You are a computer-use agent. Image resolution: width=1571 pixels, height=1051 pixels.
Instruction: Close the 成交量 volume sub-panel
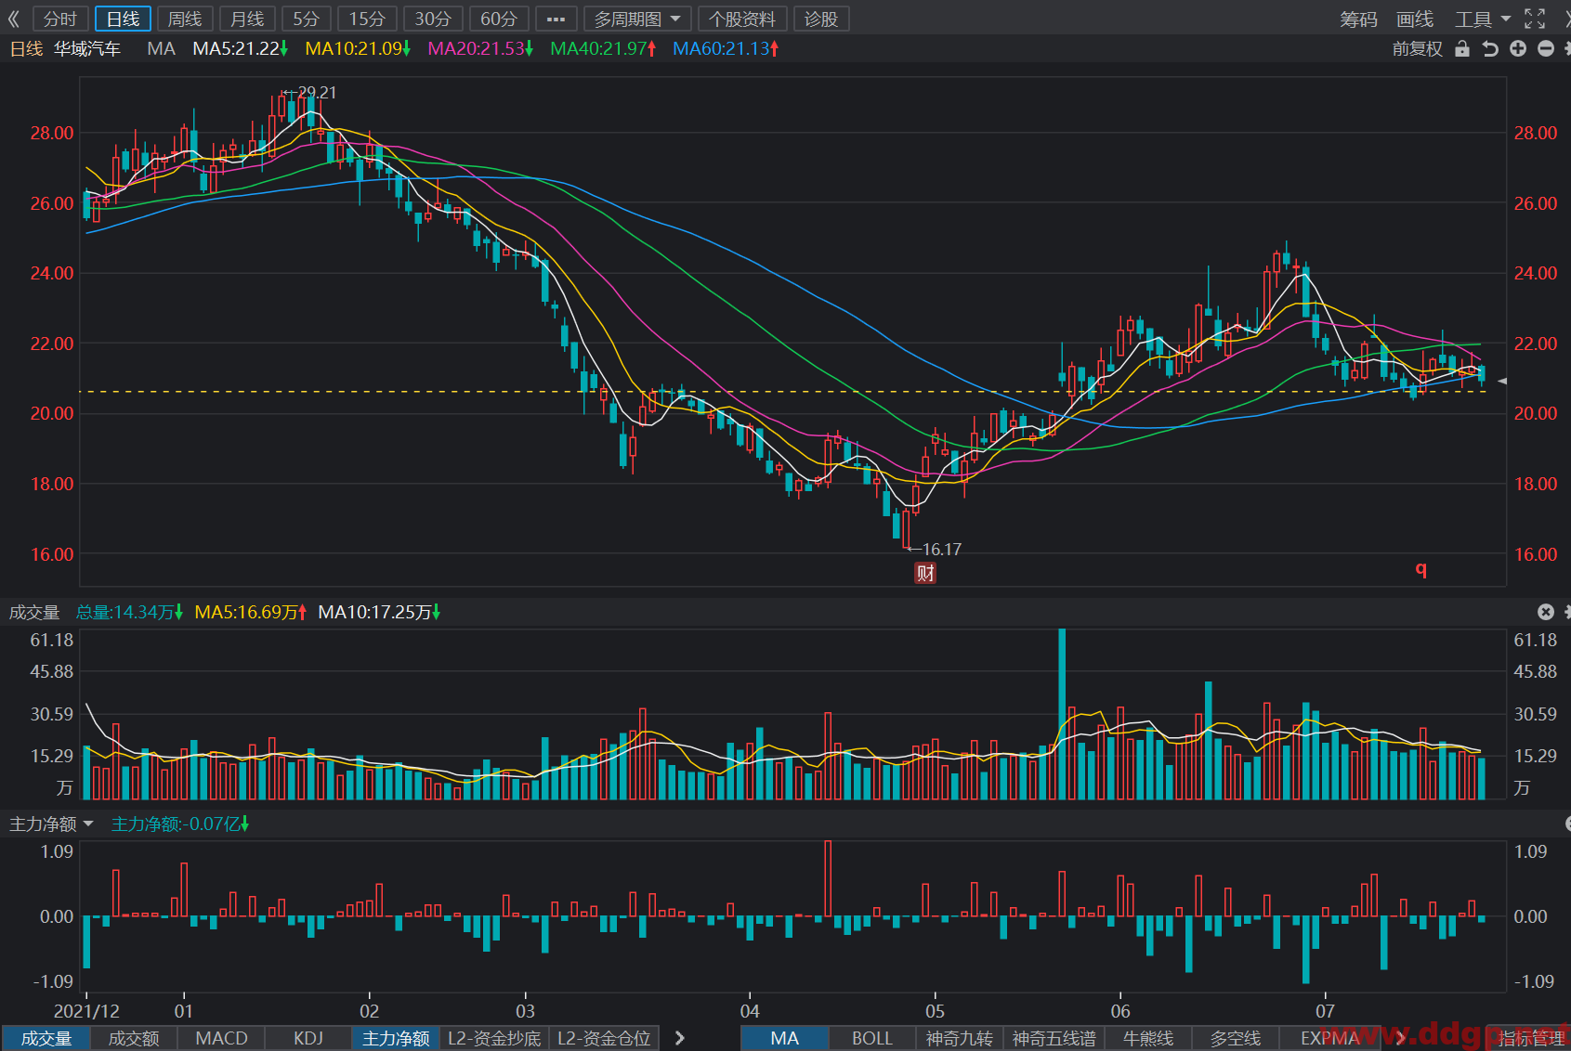[1546, 612]
